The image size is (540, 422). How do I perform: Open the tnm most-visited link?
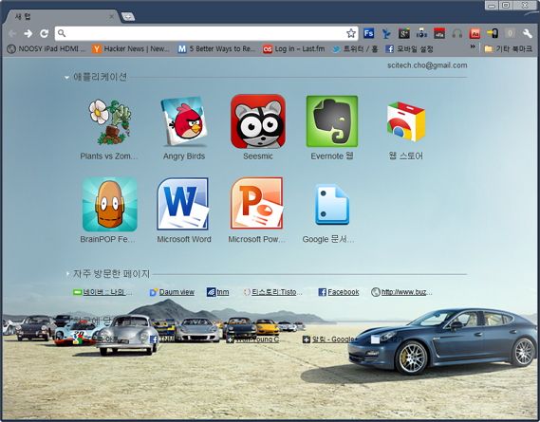[x=217, y=292]
